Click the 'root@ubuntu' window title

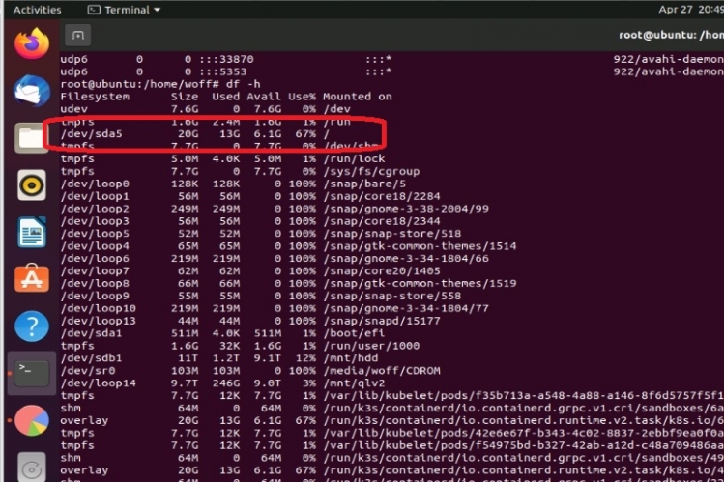tap(671, 35)
